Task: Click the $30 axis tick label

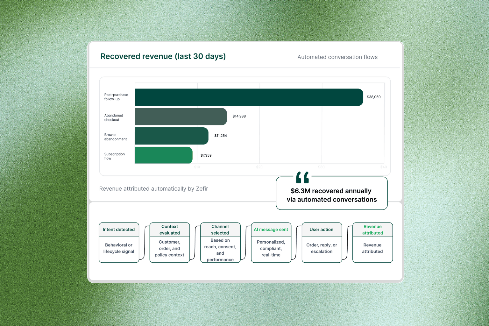Action: coord(322,167)
